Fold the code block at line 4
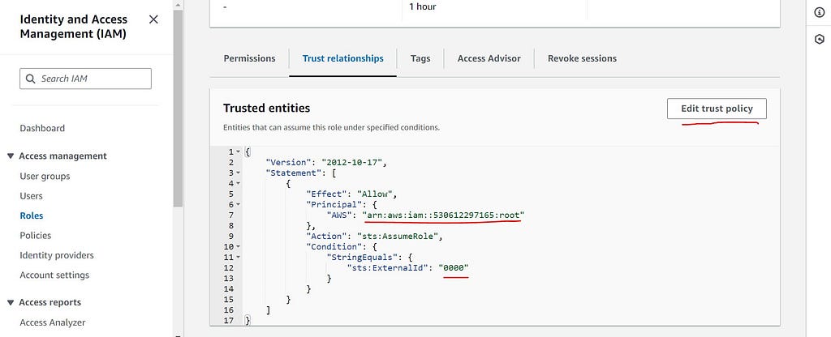The height and width of the screenshot is (337, 831). (239, 184)
